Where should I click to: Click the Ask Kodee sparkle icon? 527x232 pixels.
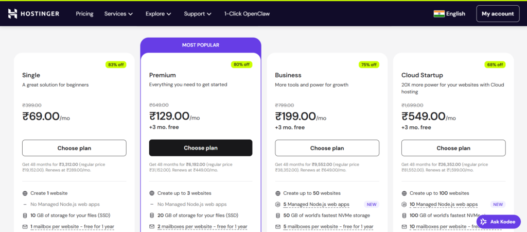tap(484, 222)
